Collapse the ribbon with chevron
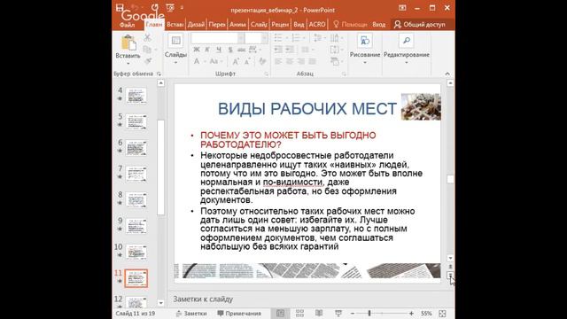567x319 pixels. tap(447, 74)
